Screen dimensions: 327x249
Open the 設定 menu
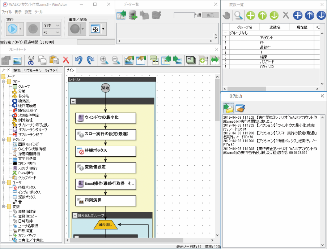[28, 12]
